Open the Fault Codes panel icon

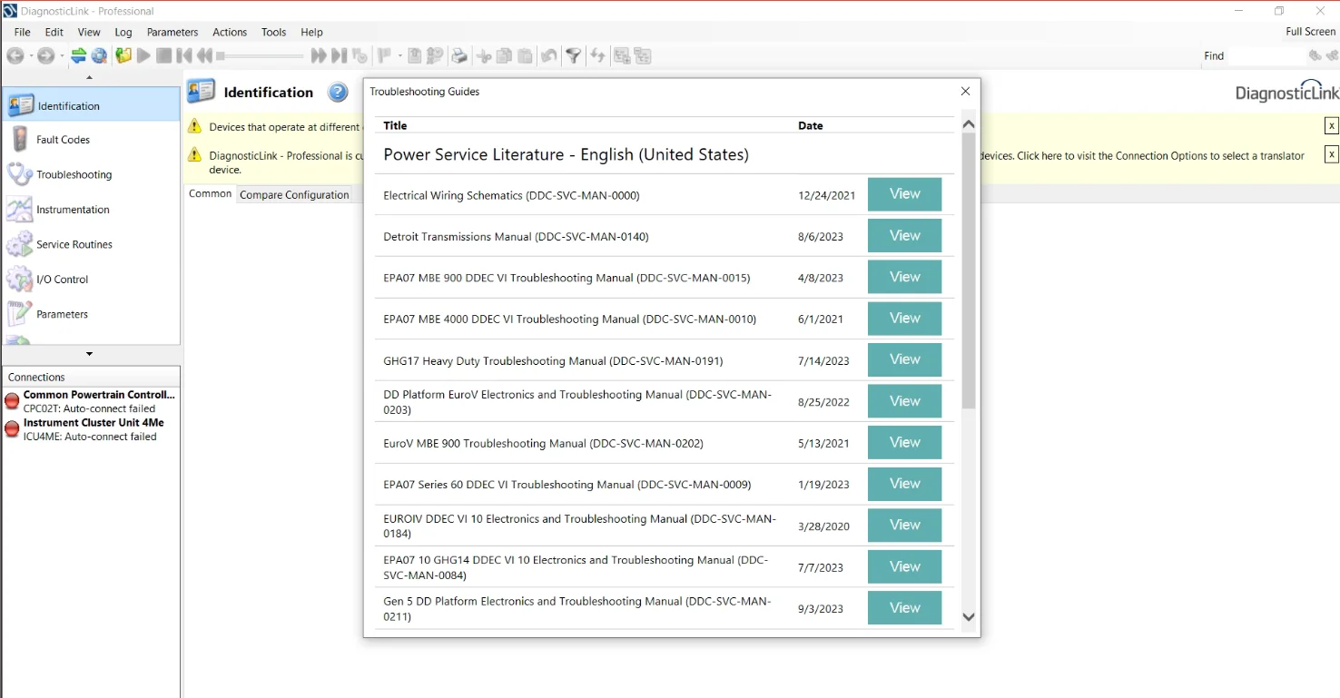click(20, 140)
